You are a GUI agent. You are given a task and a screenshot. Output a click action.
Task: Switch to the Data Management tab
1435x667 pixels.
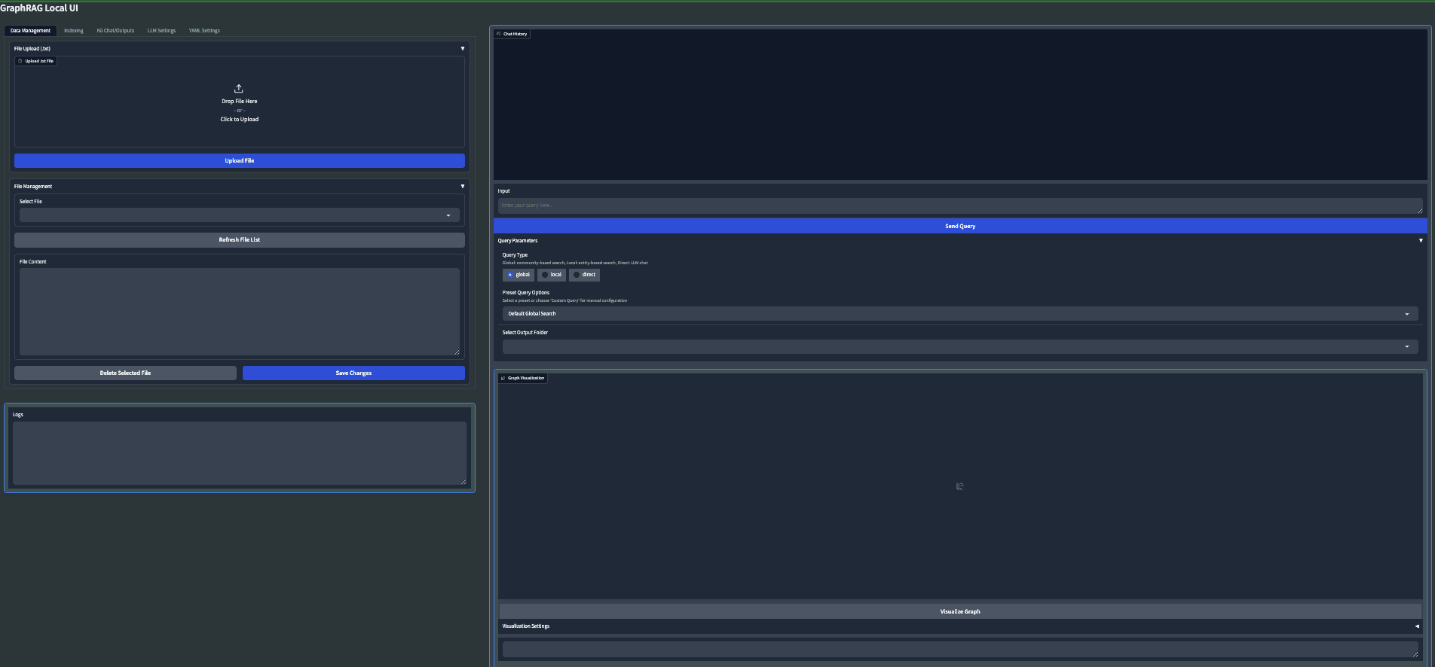(x=31, y=31)
